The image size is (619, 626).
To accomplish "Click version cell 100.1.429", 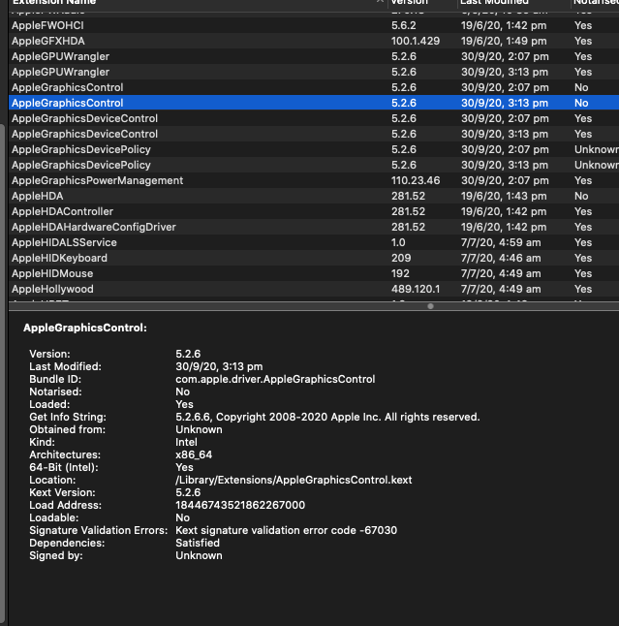I will [x=416, y=41].
